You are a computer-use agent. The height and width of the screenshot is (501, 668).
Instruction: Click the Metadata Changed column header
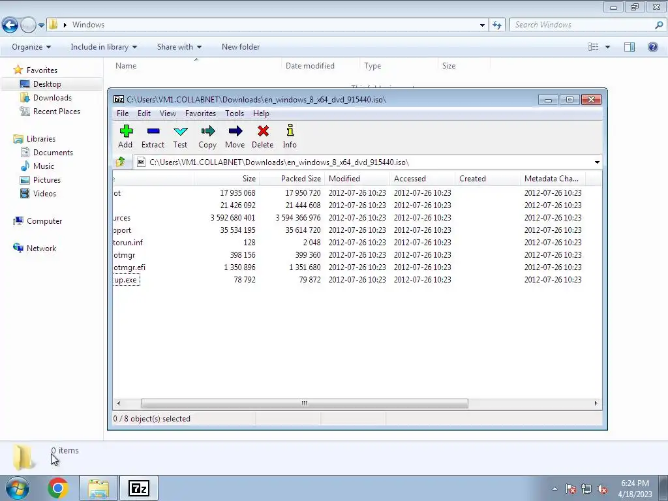553,179
